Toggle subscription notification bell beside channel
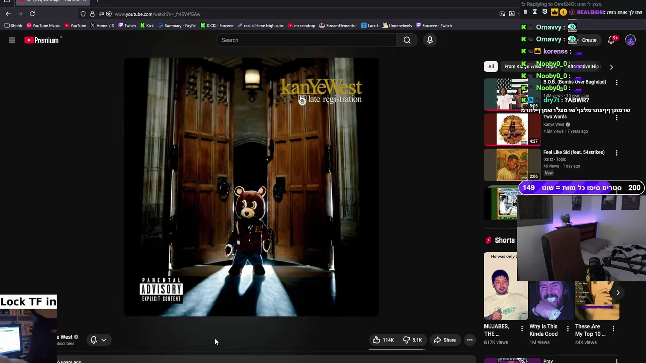Image resolution: width=646 pixels, height=363 pixels. pyautogui.click(x=93, y=340)
